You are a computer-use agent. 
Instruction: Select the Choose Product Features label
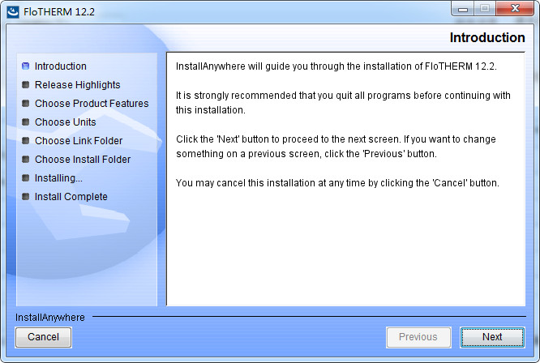coord(92,104)
